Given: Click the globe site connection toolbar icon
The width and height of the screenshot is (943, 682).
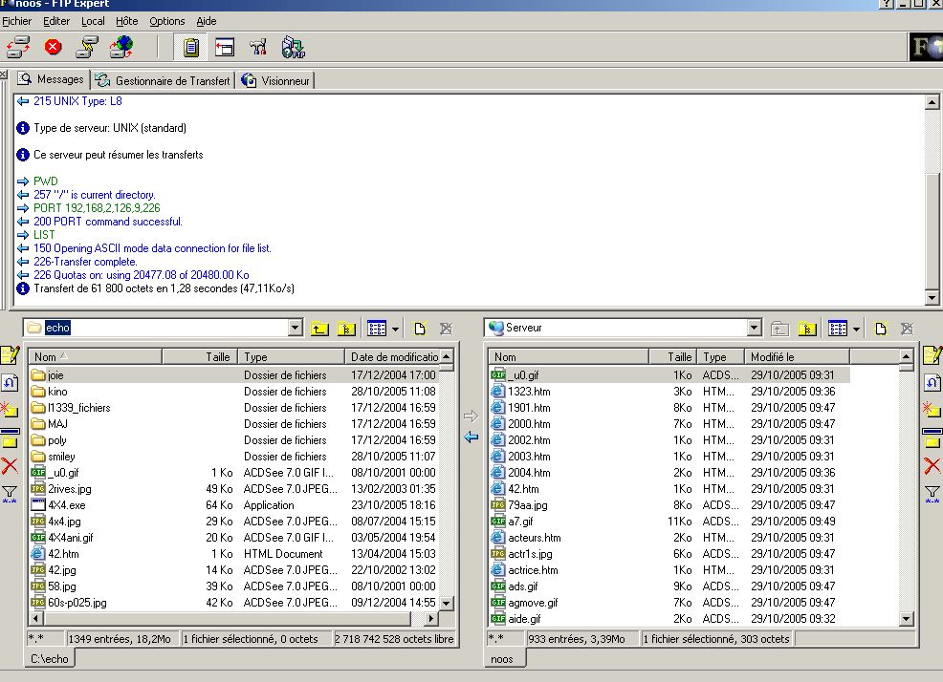Looking at the screenshot, I should [121, 47].
